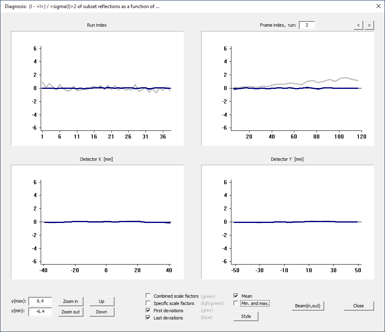Click the Close button
The image size is (385, 332).
pos(358,306)
